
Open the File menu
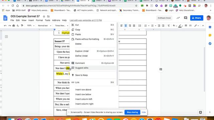click(x=12, y=20)
